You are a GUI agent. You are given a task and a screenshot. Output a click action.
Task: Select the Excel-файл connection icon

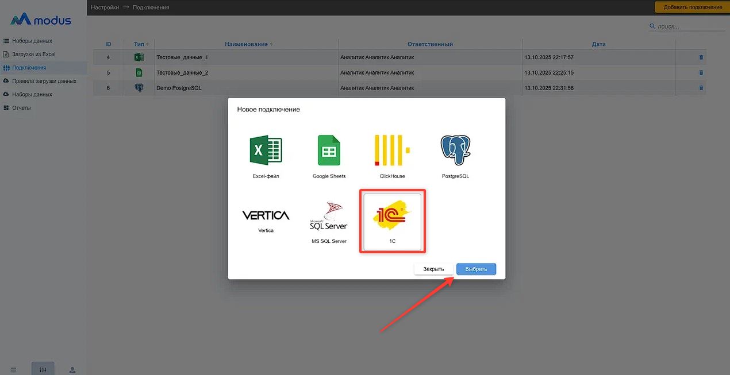(266, 152)
